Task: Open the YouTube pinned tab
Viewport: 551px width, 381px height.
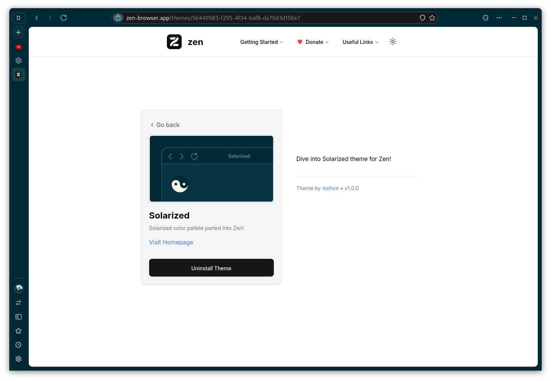Action: 19,47
